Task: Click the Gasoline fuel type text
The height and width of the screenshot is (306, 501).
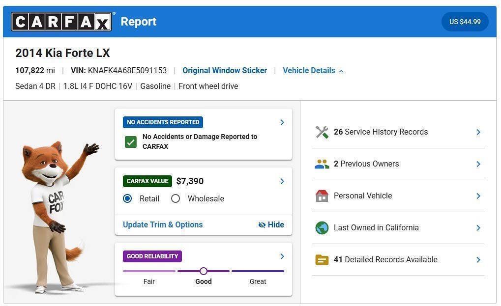Action: pos(155,86)
